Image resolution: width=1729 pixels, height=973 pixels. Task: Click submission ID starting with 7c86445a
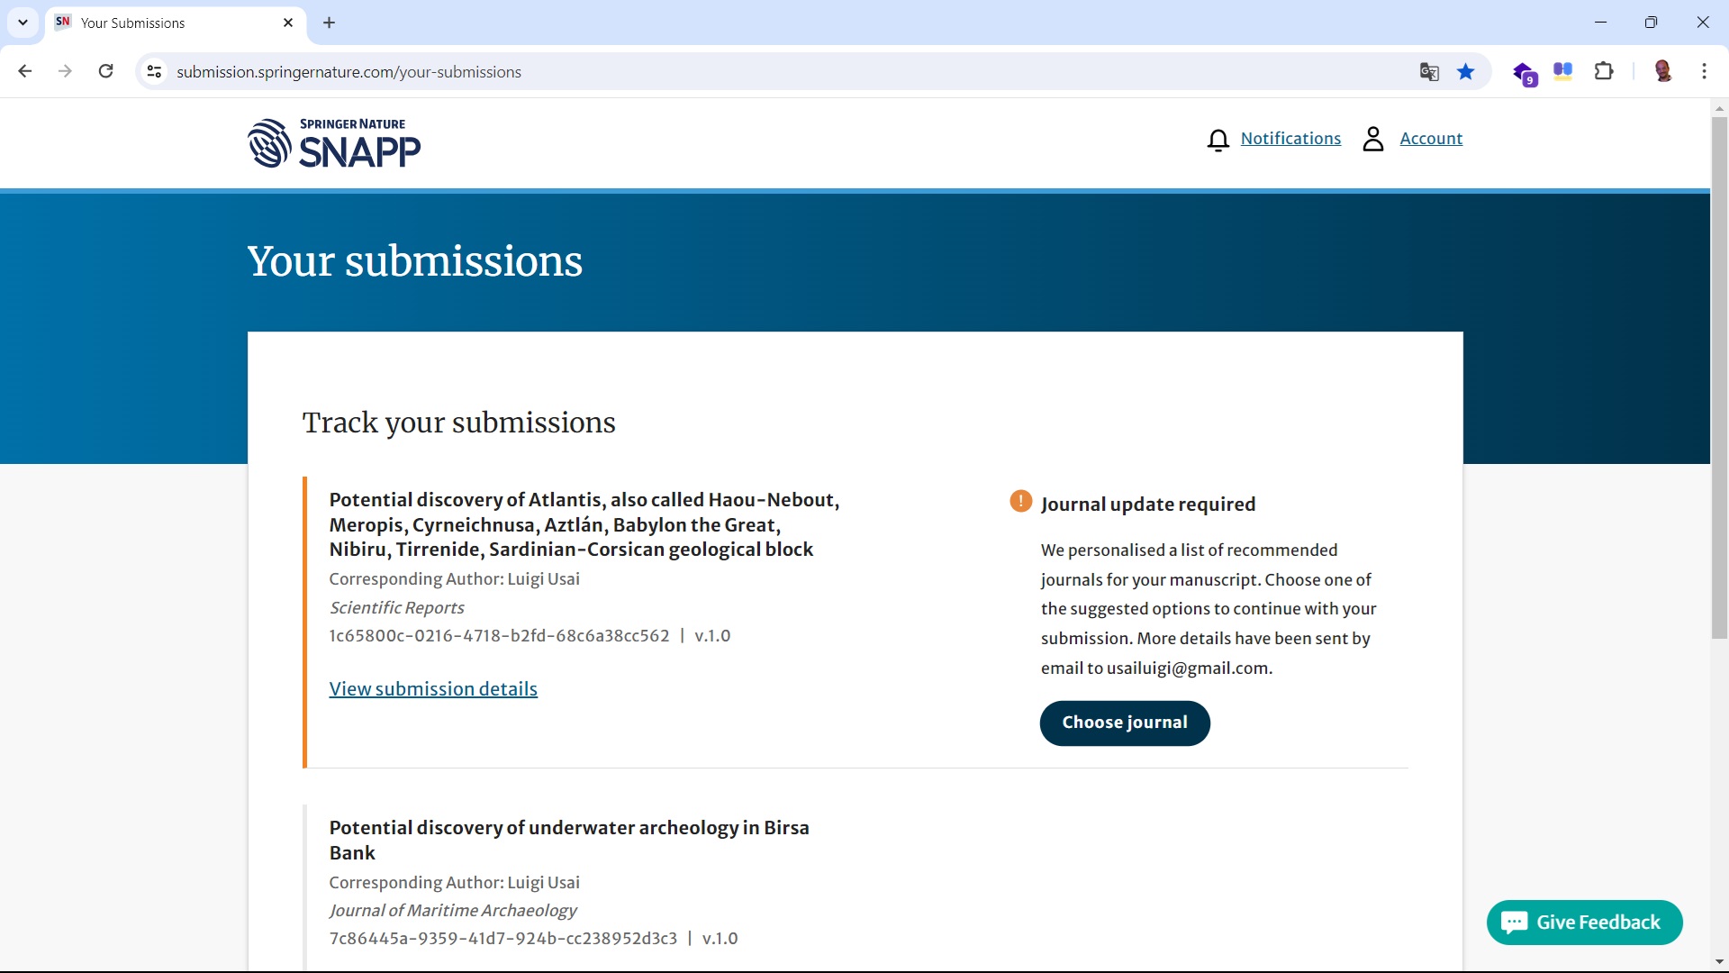tap(502, 939)
